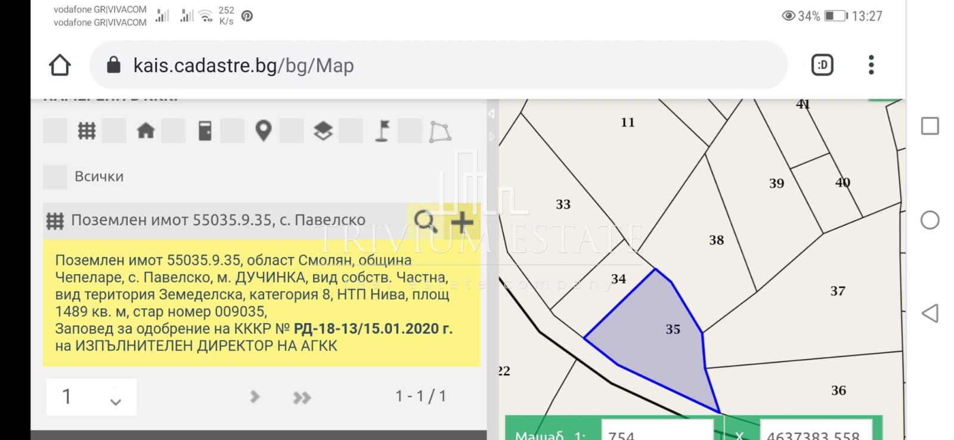This screenshot has height=440, width=954.
Task: Tick the checkbox left of the map pin icon
Action: pyautogui.click(x=233, y=131)
